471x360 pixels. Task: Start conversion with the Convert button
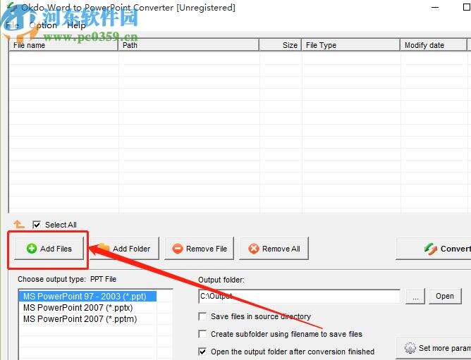[x=434, y=248]
